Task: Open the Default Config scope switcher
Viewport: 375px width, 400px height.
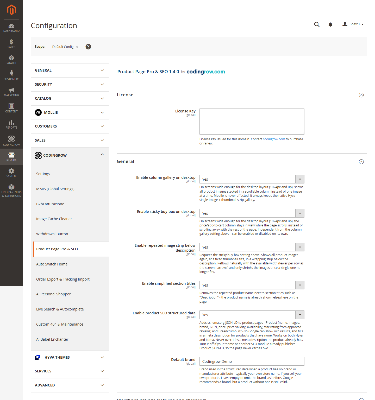Action: [65, 47]
